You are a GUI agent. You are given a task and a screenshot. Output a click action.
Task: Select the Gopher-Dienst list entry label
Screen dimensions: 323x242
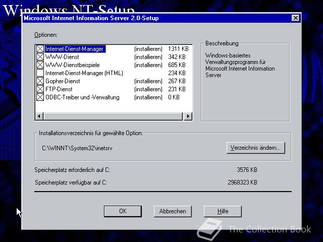(x=63, y=81)
